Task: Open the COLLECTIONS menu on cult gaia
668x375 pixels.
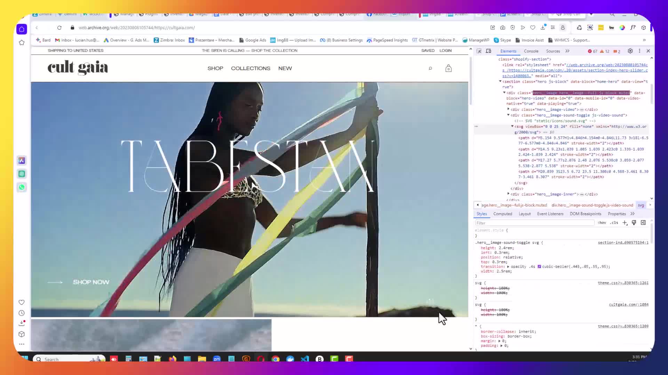Action: pos(250,68)
